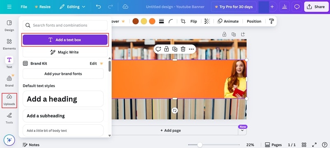Screen dimensions: 330x148
Task: Open the Tools sidebar tab
Action: pos(9,118)
